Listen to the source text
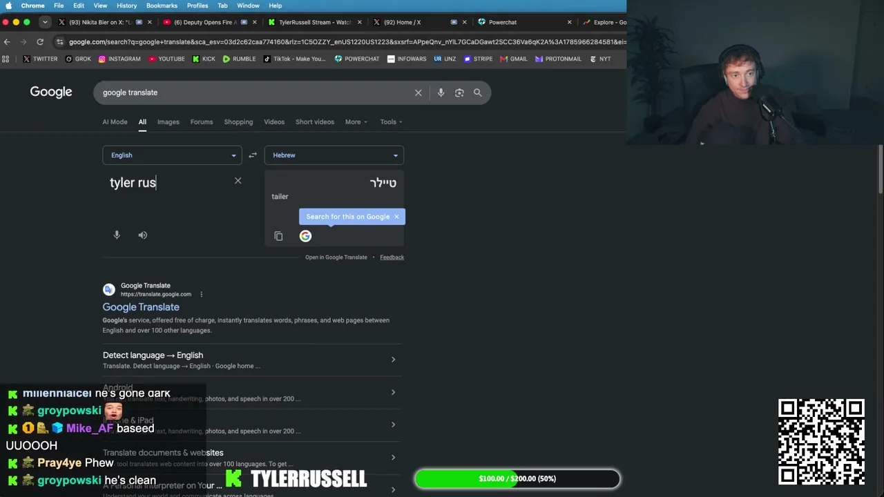This screenshot has height=497, width=884. coord(142,235)
